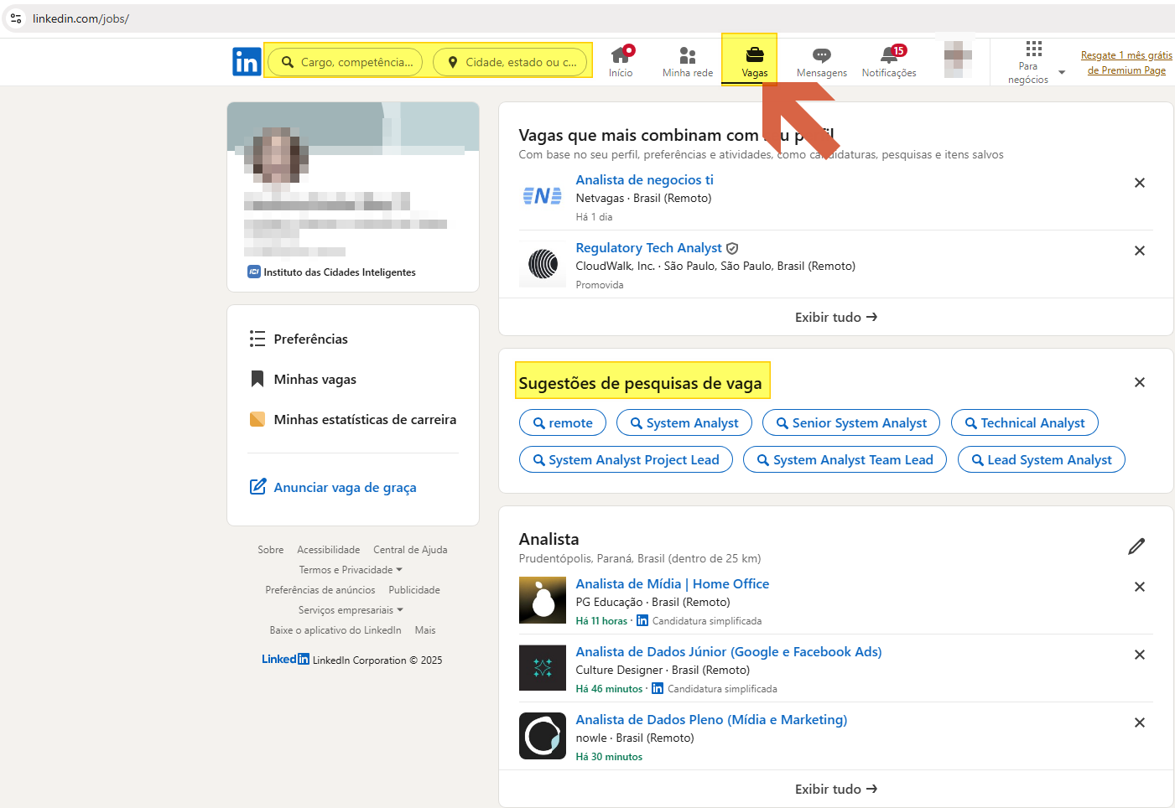Click Exibir tudo under top matching jobs
The width and height of the screenshot is (1175, 808).
[x=836, y=317]
